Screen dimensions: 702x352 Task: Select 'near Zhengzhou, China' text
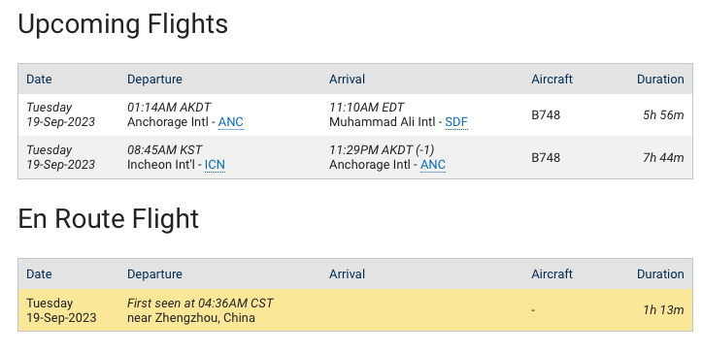coord(191,317)
